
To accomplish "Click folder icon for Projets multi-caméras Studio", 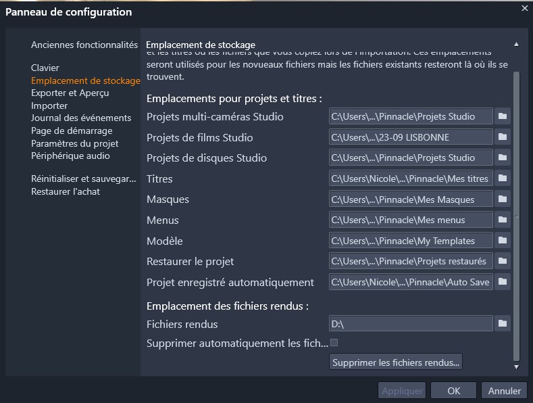I will (503, 116).
